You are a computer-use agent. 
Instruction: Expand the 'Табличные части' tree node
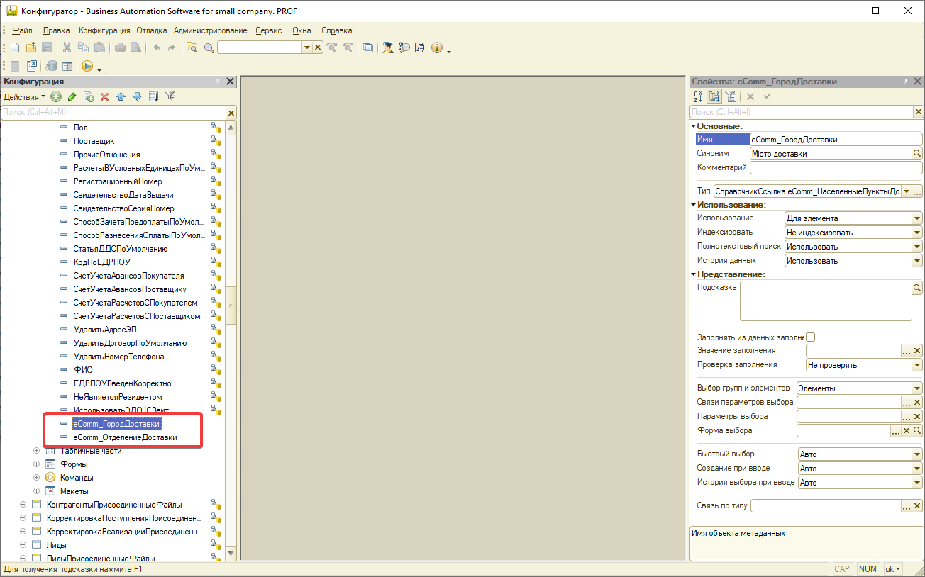[36, 451]
